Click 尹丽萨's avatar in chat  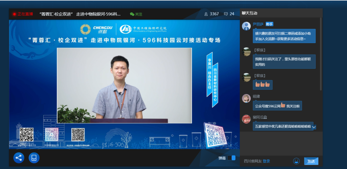click(x=246, y=26)
